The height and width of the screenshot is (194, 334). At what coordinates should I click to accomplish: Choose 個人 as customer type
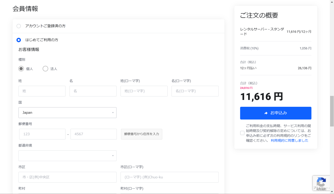click(x=21, y=69)
